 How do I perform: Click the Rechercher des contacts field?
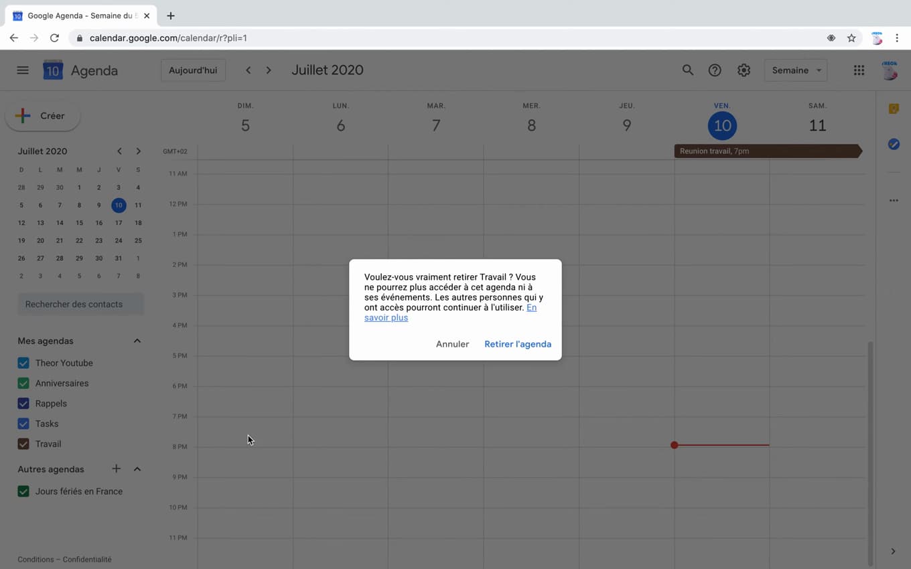80,304
